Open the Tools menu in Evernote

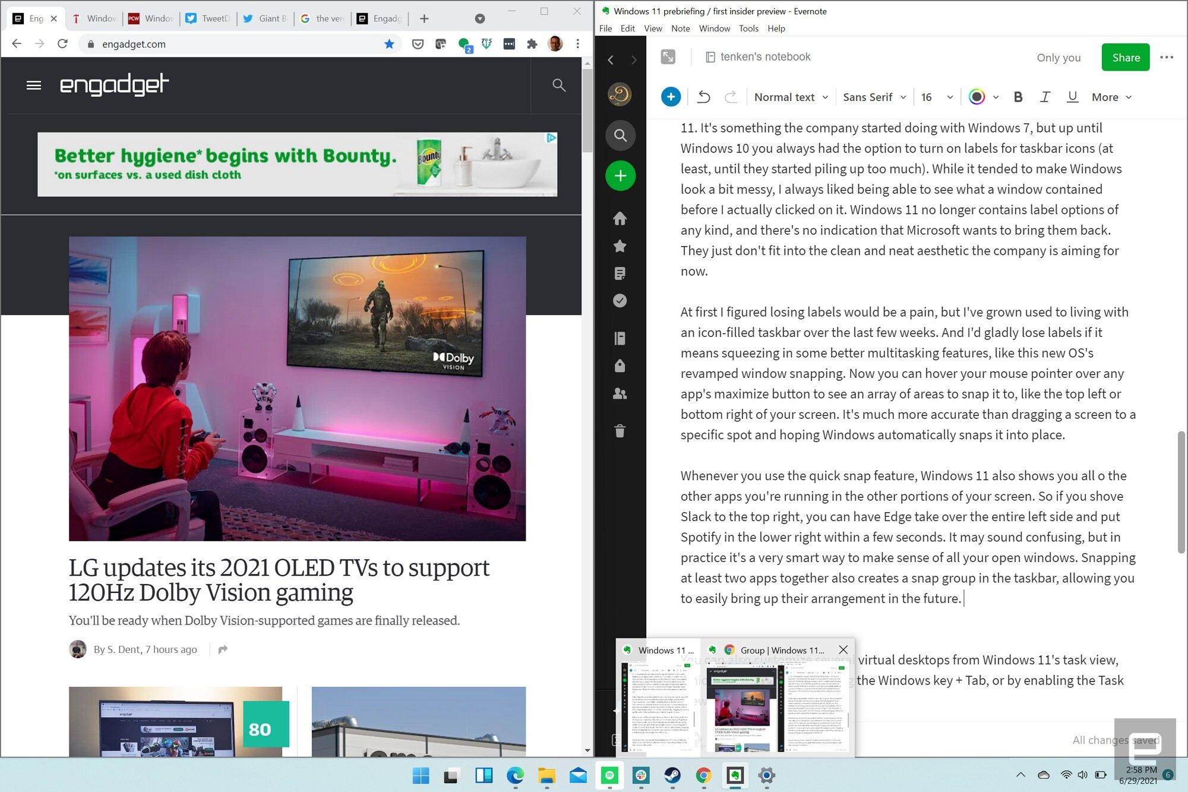coord(748,29)
